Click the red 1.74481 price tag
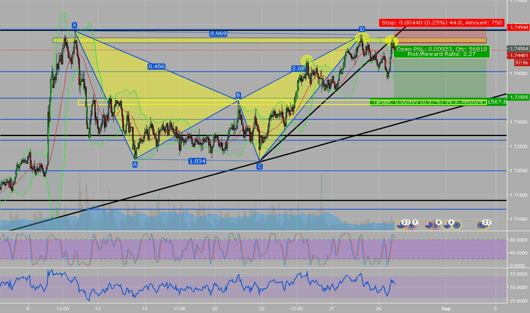The image size is (530, 313). coord(519,56)
